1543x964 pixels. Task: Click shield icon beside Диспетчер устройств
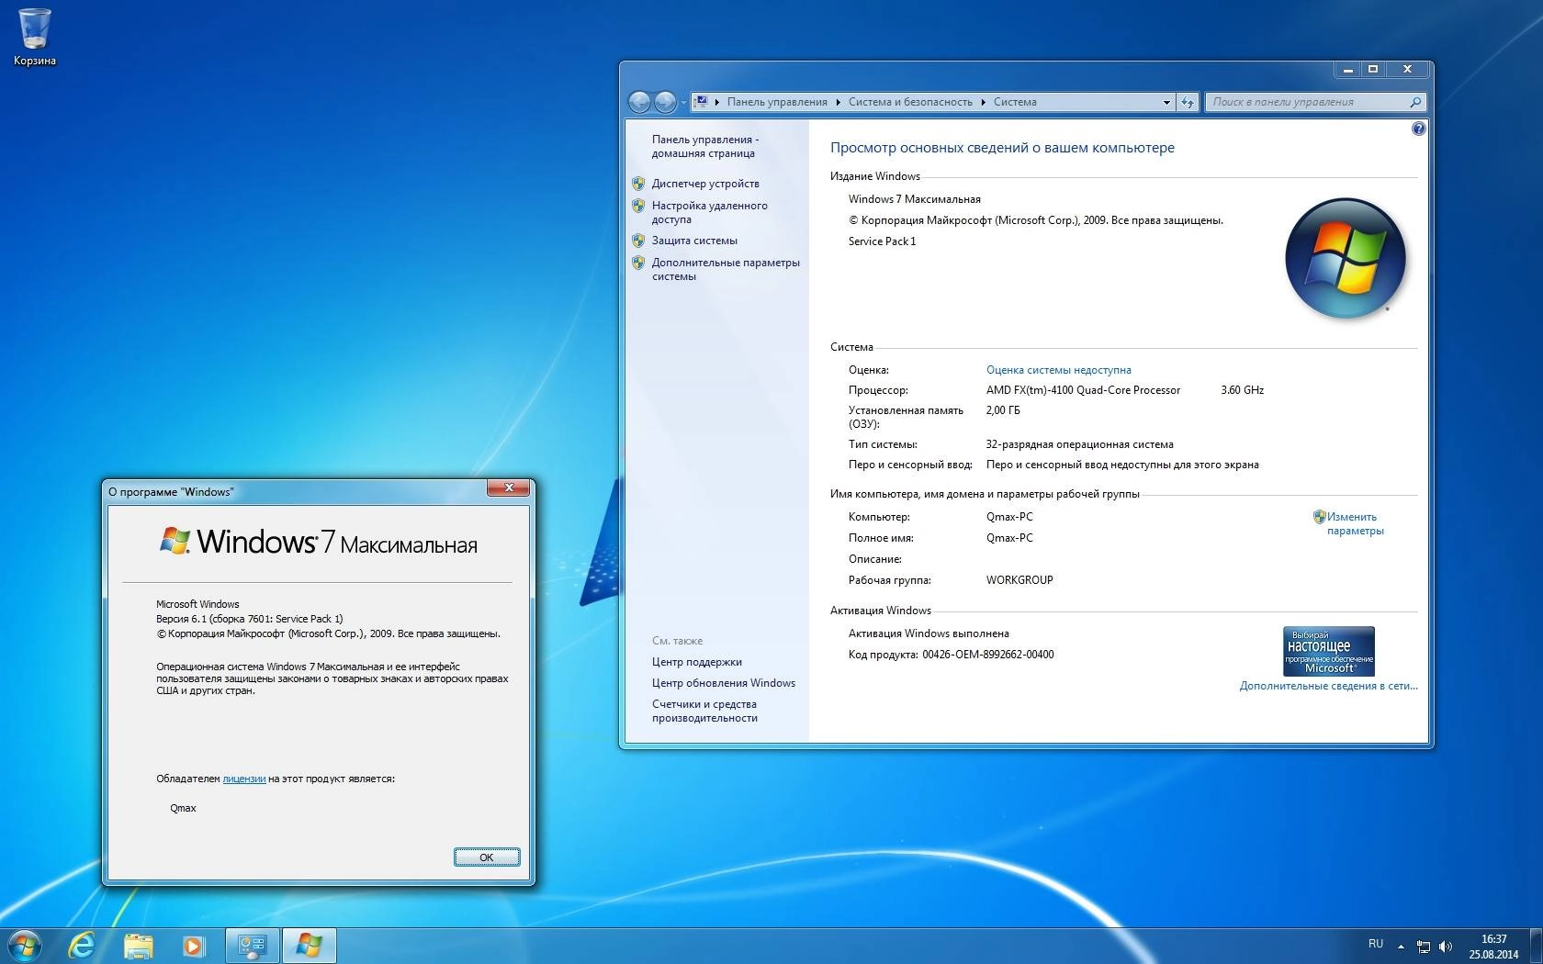click(638, 184)
